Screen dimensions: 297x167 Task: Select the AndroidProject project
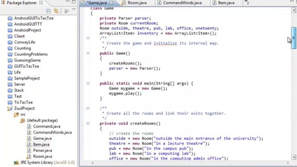[27, 30]
